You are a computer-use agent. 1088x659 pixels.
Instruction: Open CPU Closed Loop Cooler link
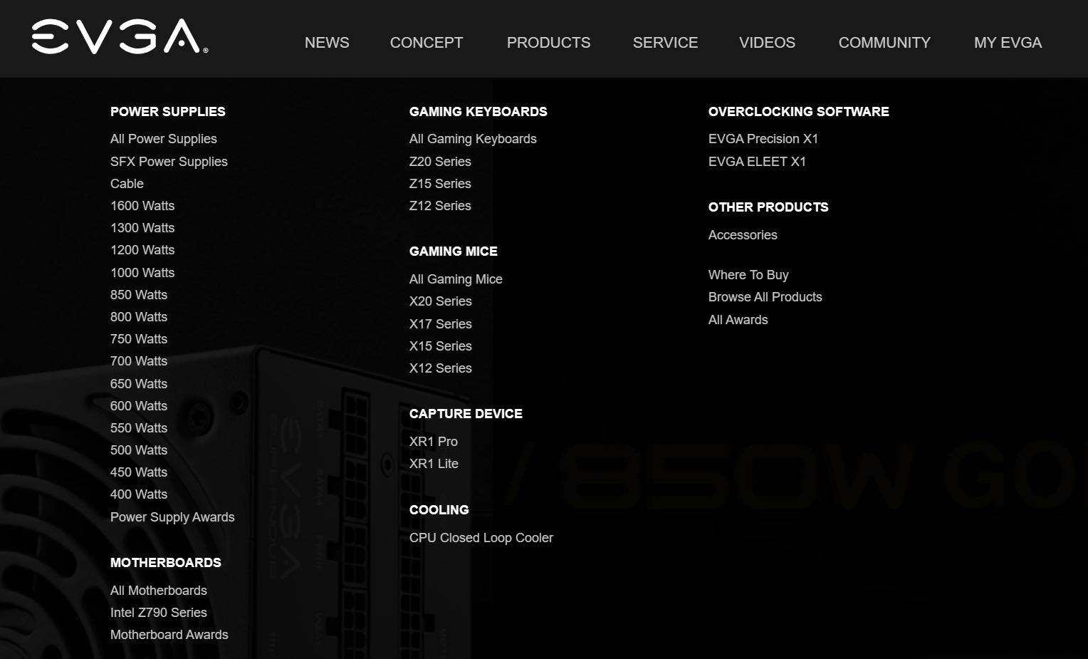pos(481,538)
